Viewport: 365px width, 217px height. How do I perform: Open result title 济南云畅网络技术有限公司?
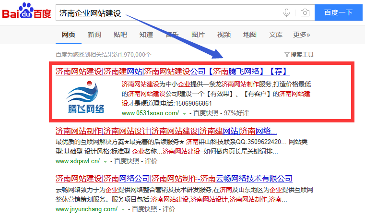click(174, 179)
